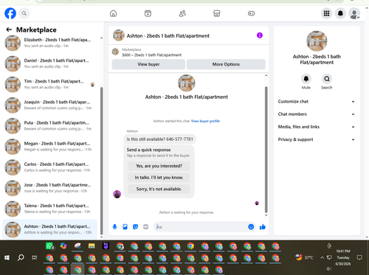
Task: Open the WhatsApp icon on taskbar
Action: 50,246
